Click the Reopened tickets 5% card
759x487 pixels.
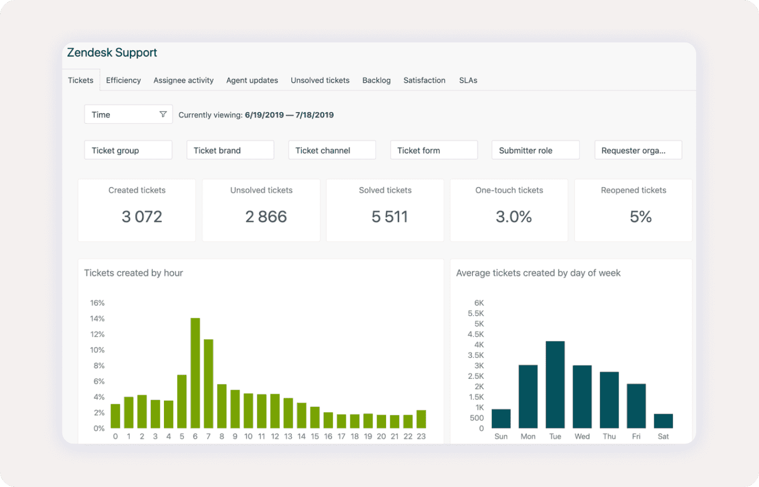click(x=633, y=210)
